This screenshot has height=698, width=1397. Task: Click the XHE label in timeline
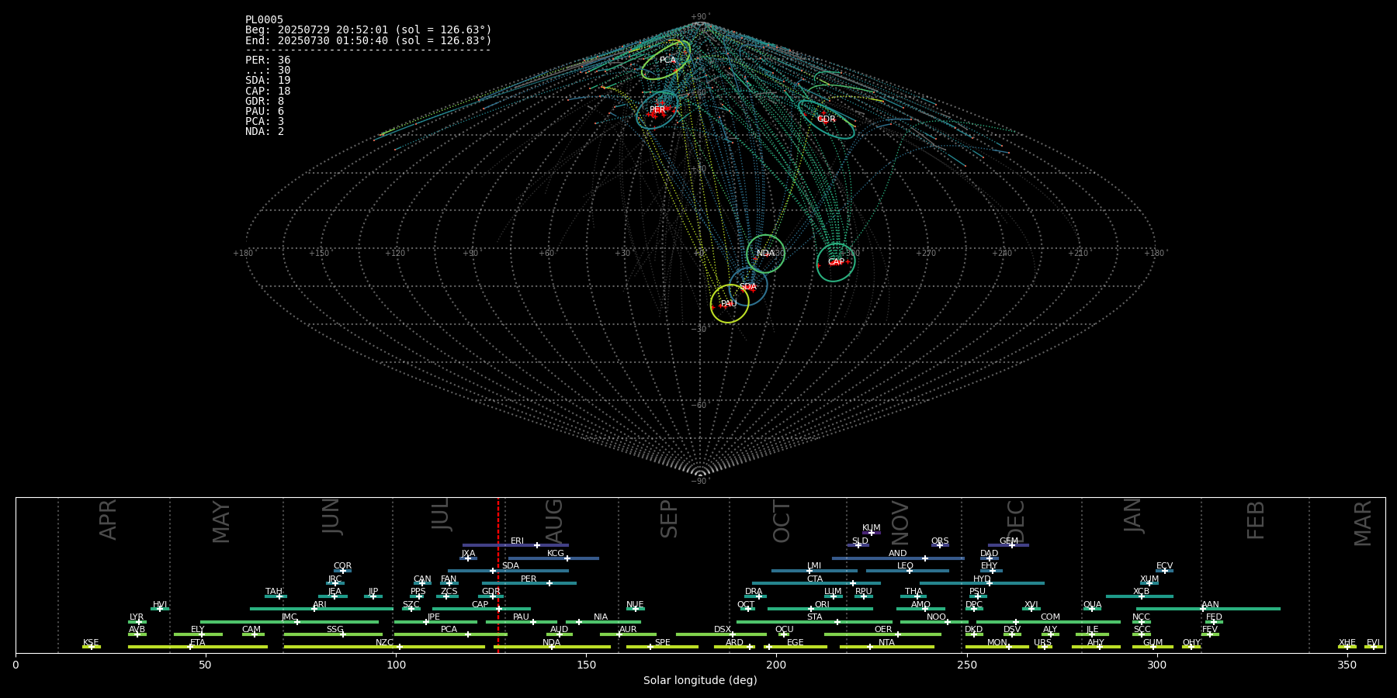[1347, 643]
